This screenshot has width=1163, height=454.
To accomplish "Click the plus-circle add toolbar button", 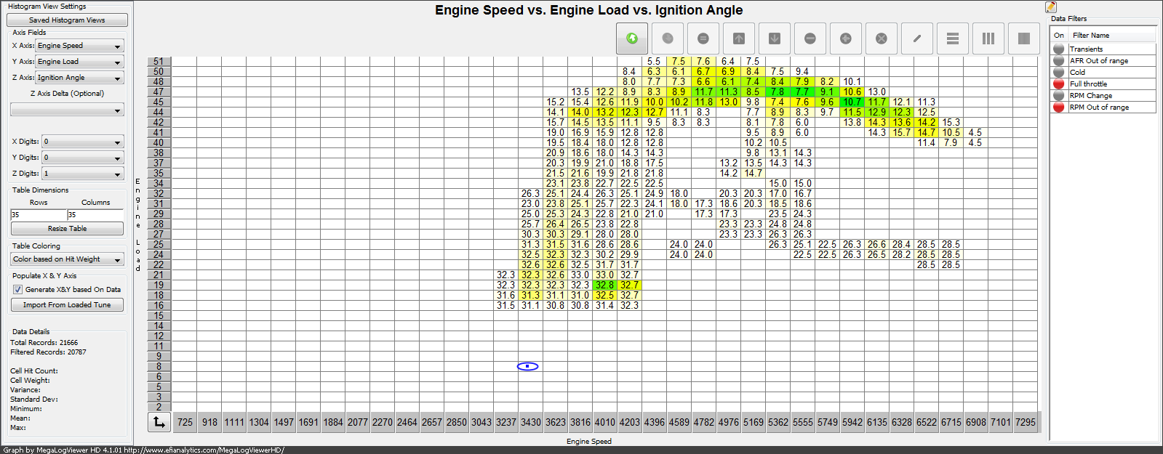I will (845, 38).
